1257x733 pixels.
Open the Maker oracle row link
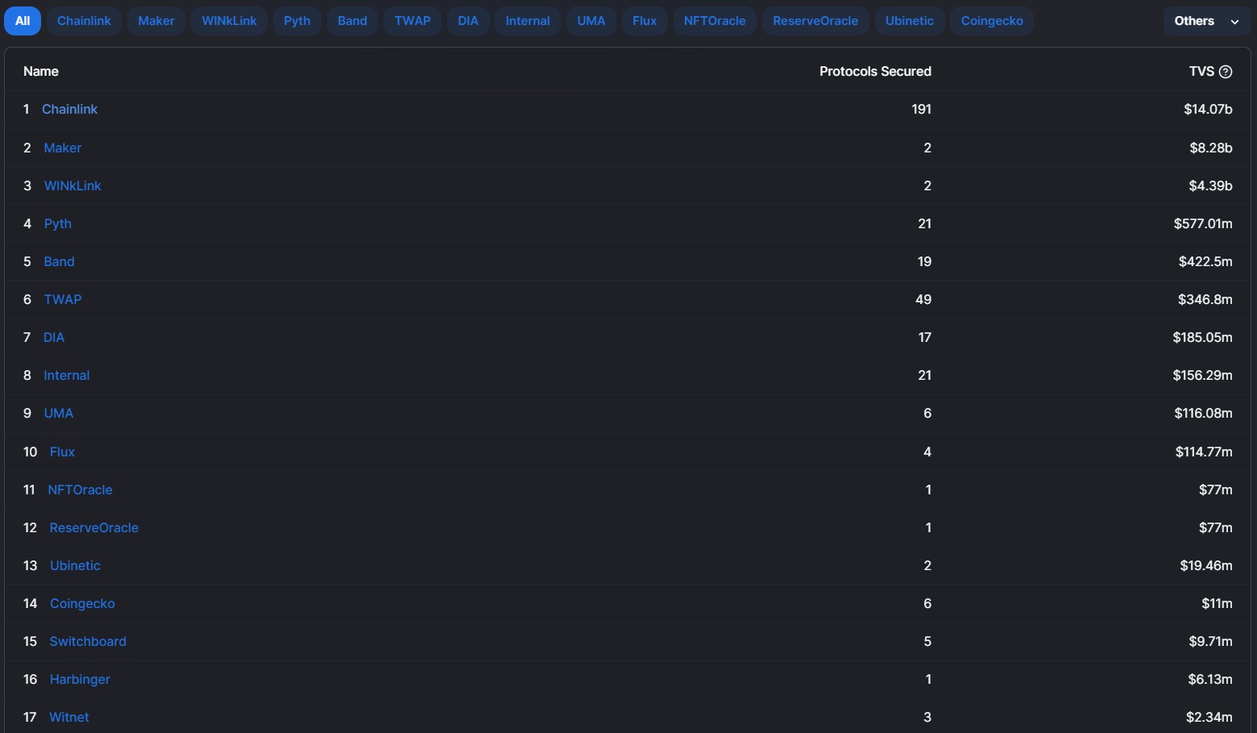coord(62,148)
